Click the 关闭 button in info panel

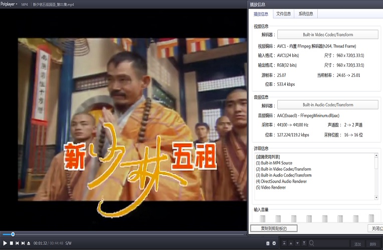point(375,228)
